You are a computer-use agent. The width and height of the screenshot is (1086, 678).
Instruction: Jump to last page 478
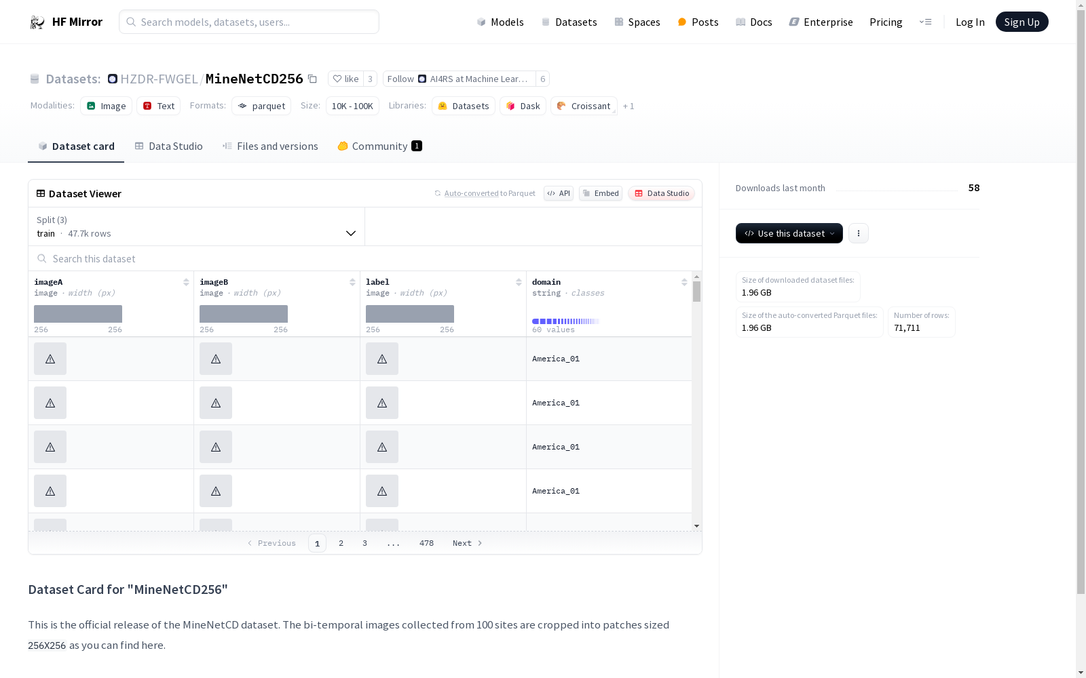[426, 543]
